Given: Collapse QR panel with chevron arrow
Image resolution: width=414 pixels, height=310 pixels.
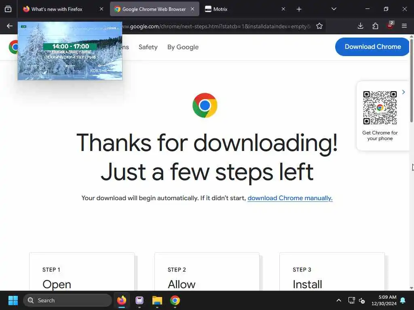Looking at the screenshot, I should 403,92.
